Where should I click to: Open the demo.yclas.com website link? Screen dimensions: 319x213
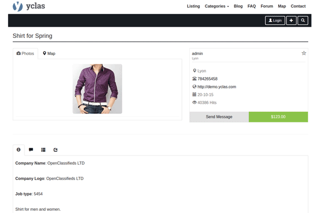pos(216,87)
